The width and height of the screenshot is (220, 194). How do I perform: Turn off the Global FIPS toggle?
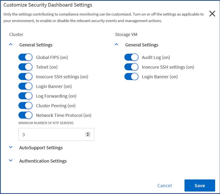pos(25,57)
